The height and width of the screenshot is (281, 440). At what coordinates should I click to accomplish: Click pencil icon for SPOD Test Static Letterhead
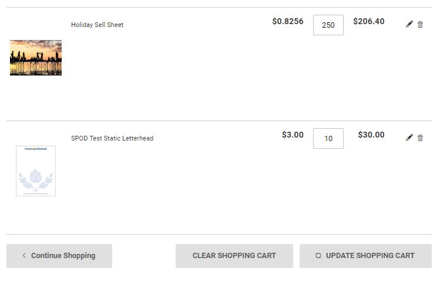[409, 138]
